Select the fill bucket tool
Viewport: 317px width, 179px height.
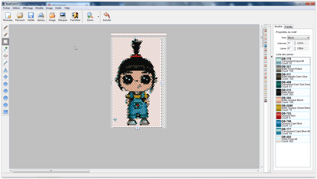coord(5,56)
